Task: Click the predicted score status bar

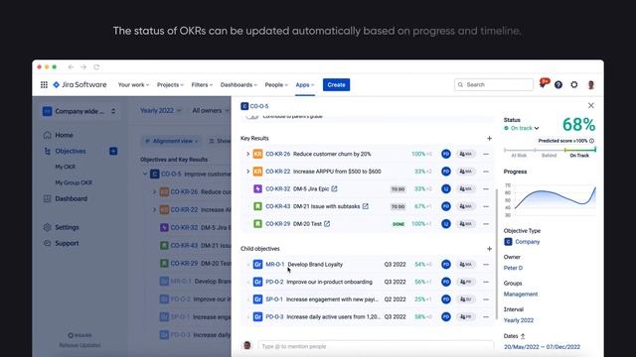Action: click(x=550, y=150)
